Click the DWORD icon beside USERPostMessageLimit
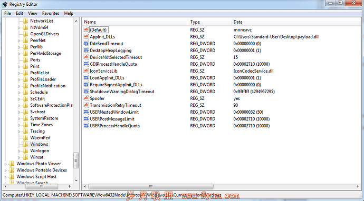The width and height of the screenshot is (364, 201). [x=86, y=119]
